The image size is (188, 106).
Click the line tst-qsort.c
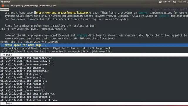coord(21,74)
